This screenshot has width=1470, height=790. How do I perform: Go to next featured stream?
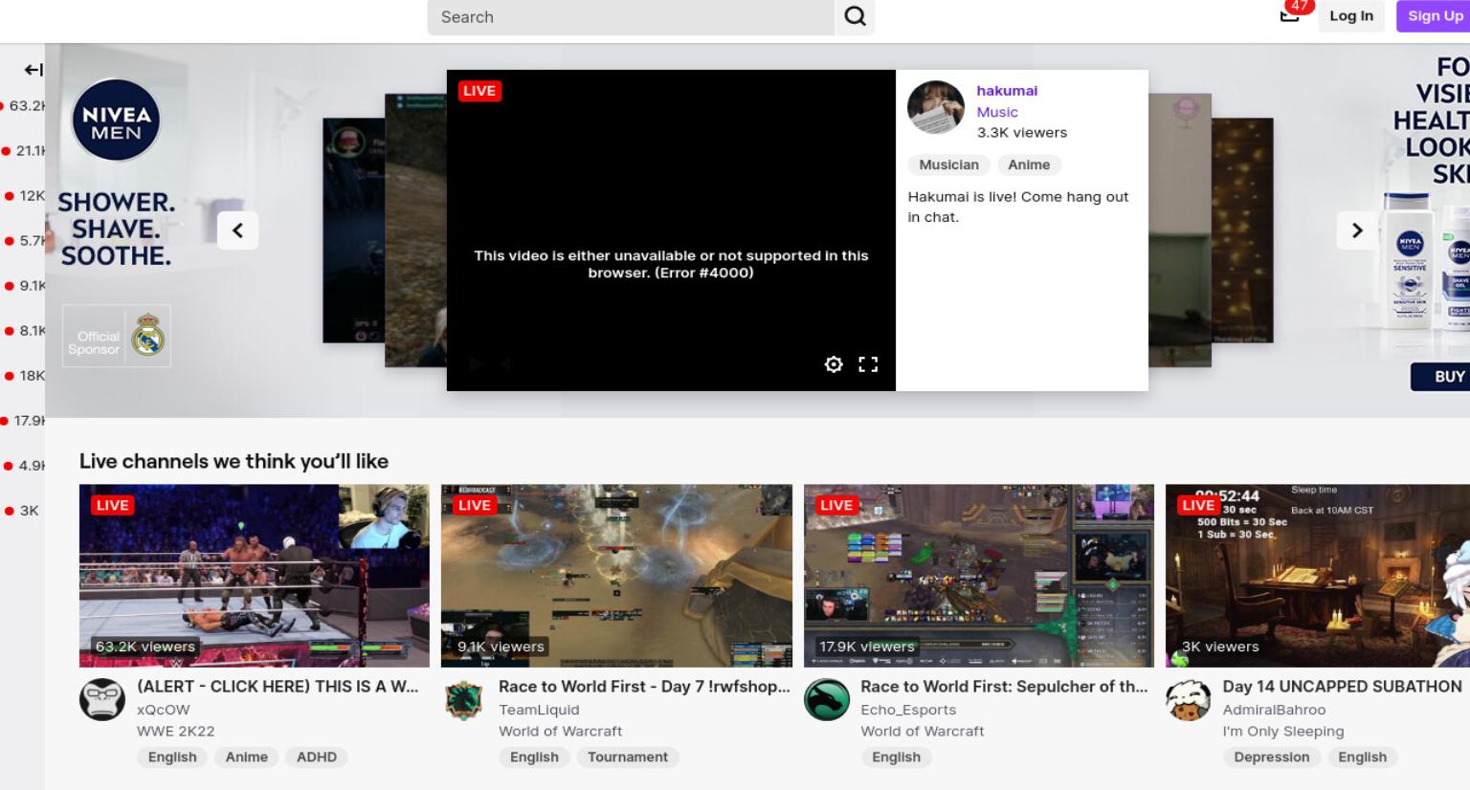(1356, 230)
